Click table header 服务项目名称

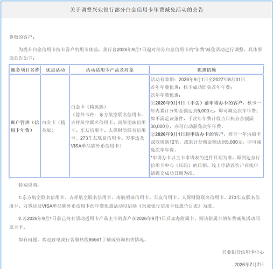click(25, 70)
